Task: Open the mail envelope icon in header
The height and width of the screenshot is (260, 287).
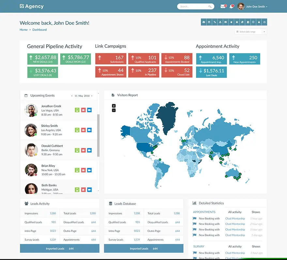Action: tap(223, 7)
